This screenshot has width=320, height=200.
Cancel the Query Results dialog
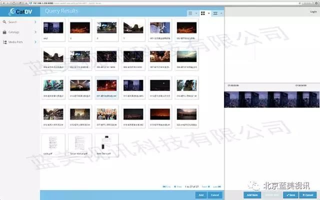pos(215,195)
